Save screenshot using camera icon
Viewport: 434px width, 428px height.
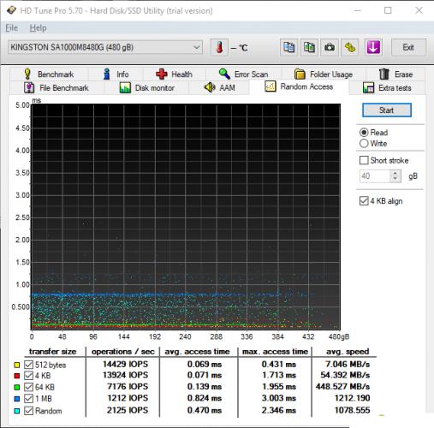pyautogui.click(x=330, y=47)
